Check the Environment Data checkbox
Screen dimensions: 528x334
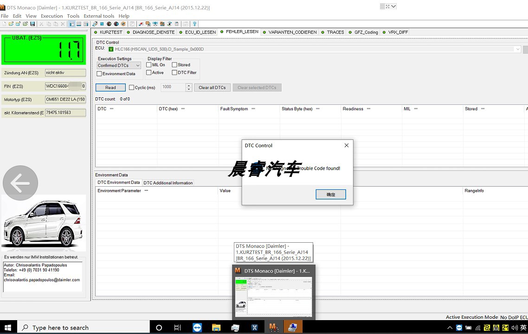click(x=99, y=74)
